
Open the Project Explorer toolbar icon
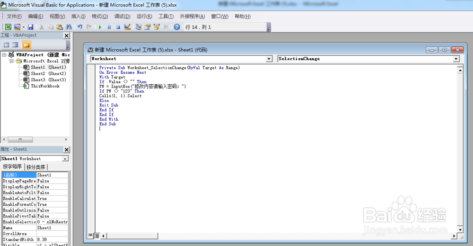pyautogui.click(x=139, y=27)
